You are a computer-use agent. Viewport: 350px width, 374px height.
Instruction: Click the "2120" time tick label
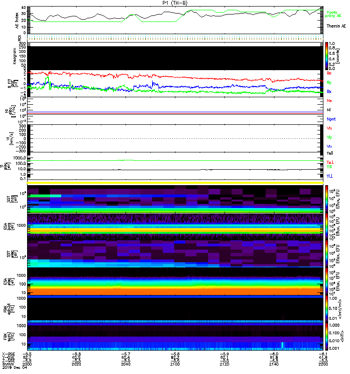224,364
